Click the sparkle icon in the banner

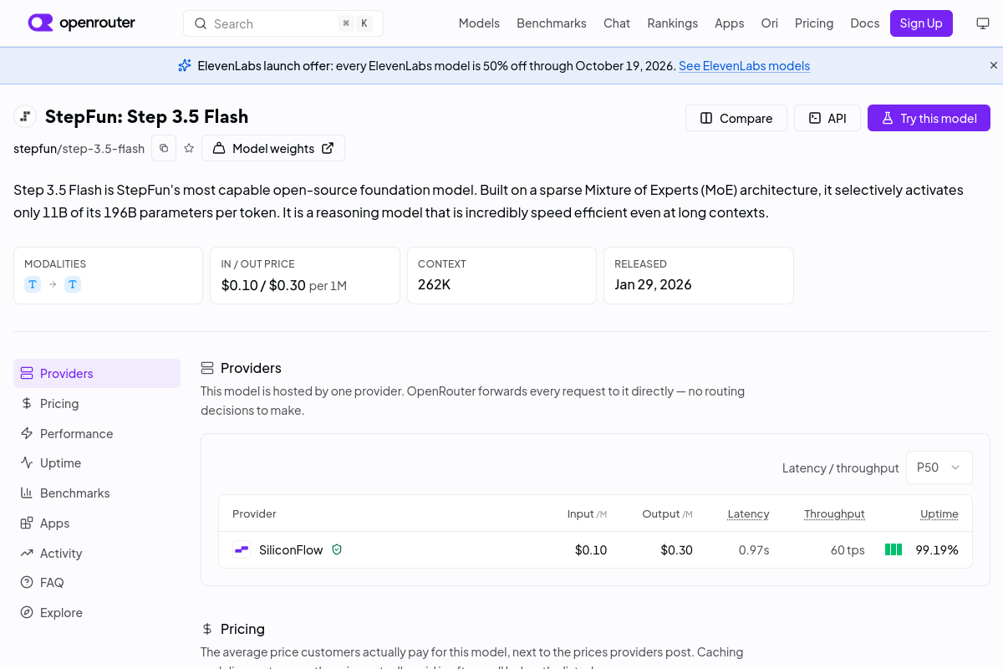(x=185, y=65)
